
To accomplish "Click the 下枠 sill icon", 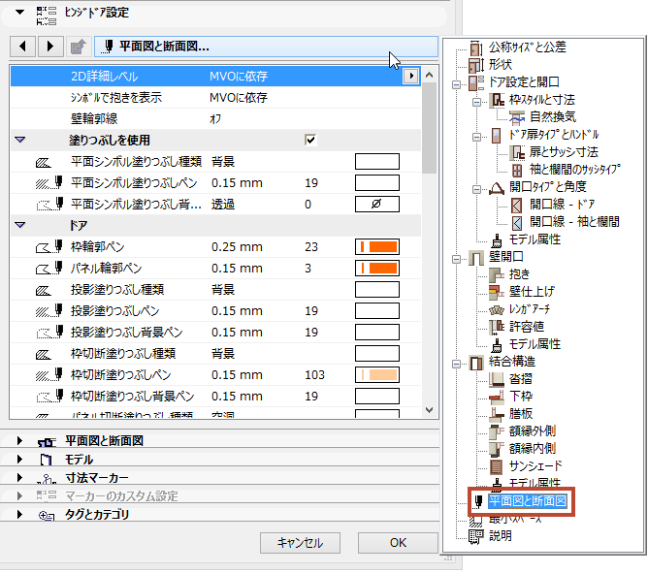I will click(497, 397).
